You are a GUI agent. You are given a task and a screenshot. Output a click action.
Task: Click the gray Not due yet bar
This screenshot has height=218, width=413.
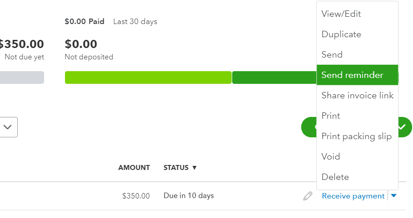point(22,78)
